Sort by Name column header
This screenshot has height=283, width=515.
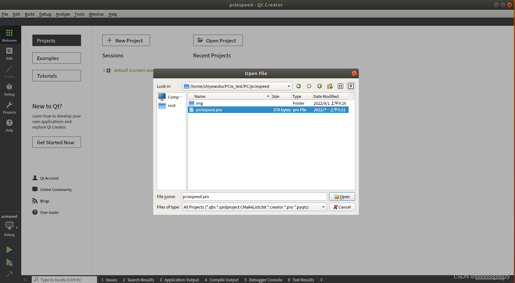(x=229, y=96)
